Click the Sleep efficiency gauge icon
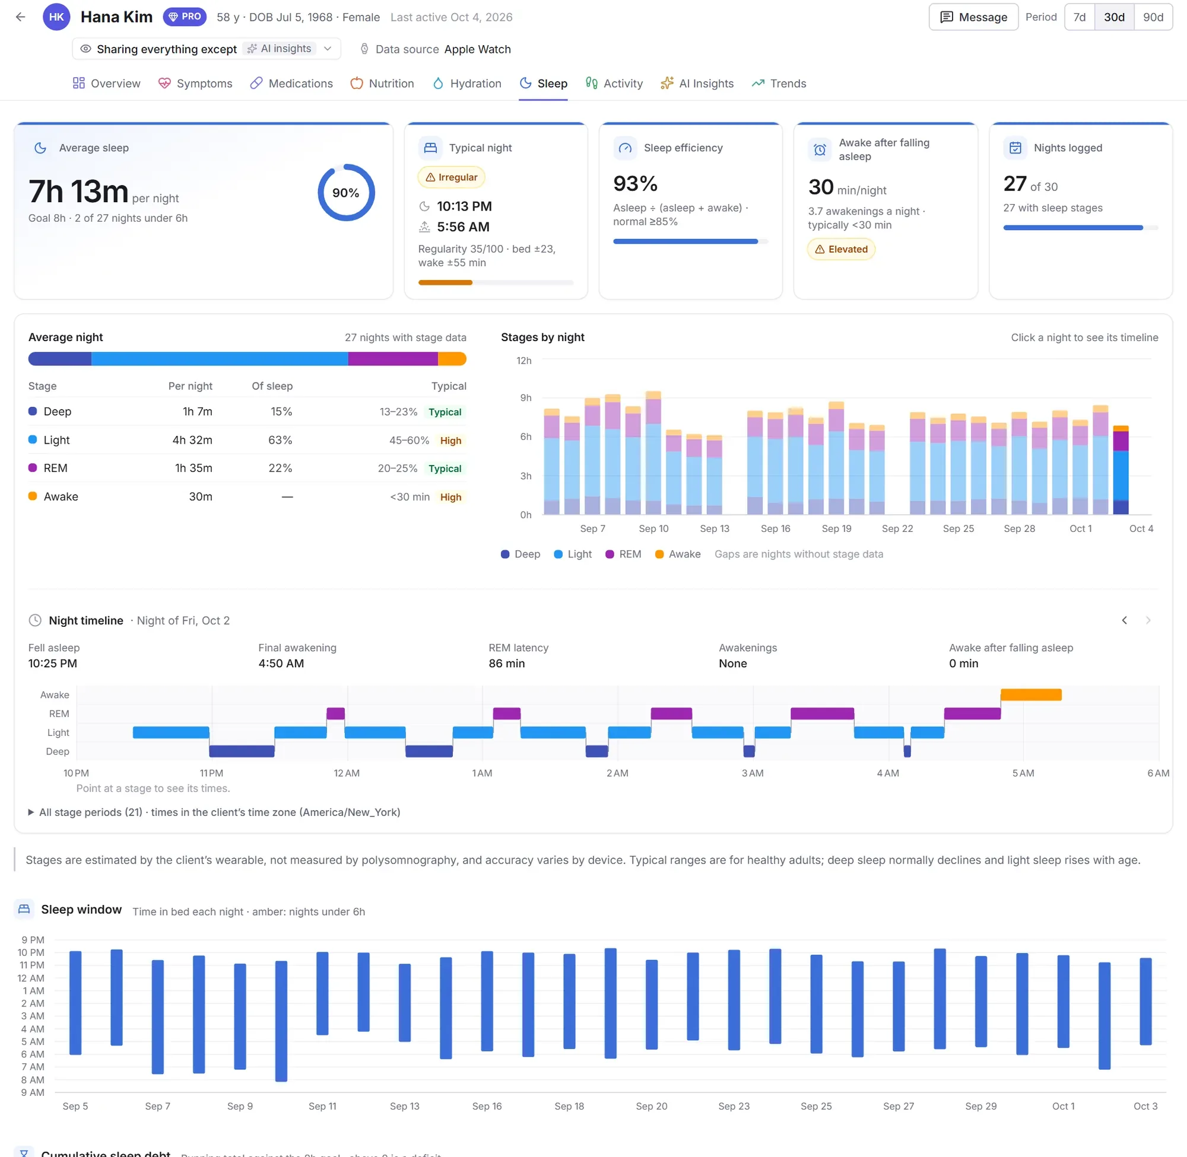This screenshot has height=1157, width=1187. pyautogui.click(x=625, y=148)
